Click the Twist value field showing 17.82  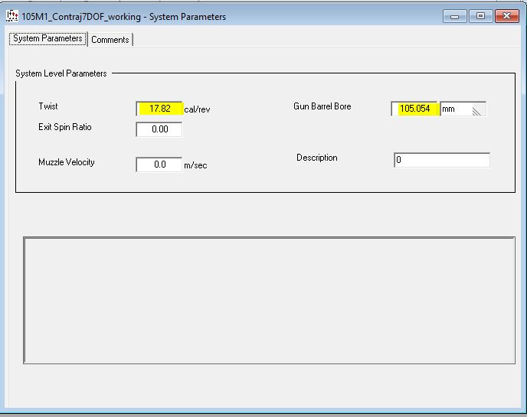[x=159, y=109]
